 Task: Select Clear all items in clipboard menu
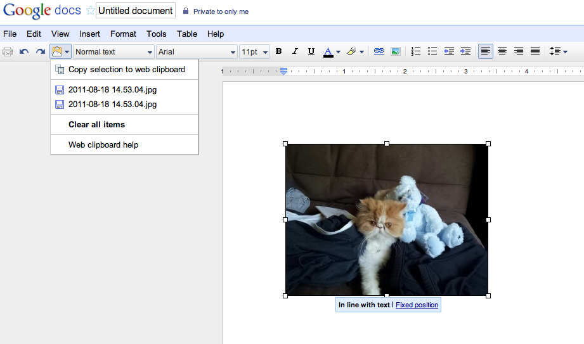[x=96, y=125]
